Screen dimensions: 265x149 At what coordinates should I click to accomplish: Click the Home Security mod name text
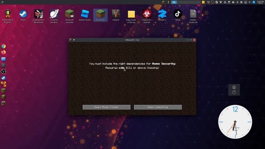point(164,64)
